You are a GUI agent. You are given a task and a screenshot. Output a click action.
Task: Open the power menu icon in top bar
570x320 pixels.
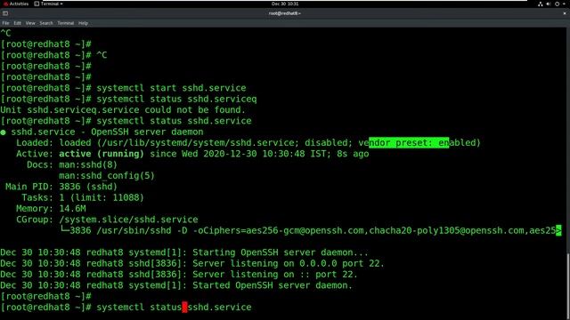point(557,4)
